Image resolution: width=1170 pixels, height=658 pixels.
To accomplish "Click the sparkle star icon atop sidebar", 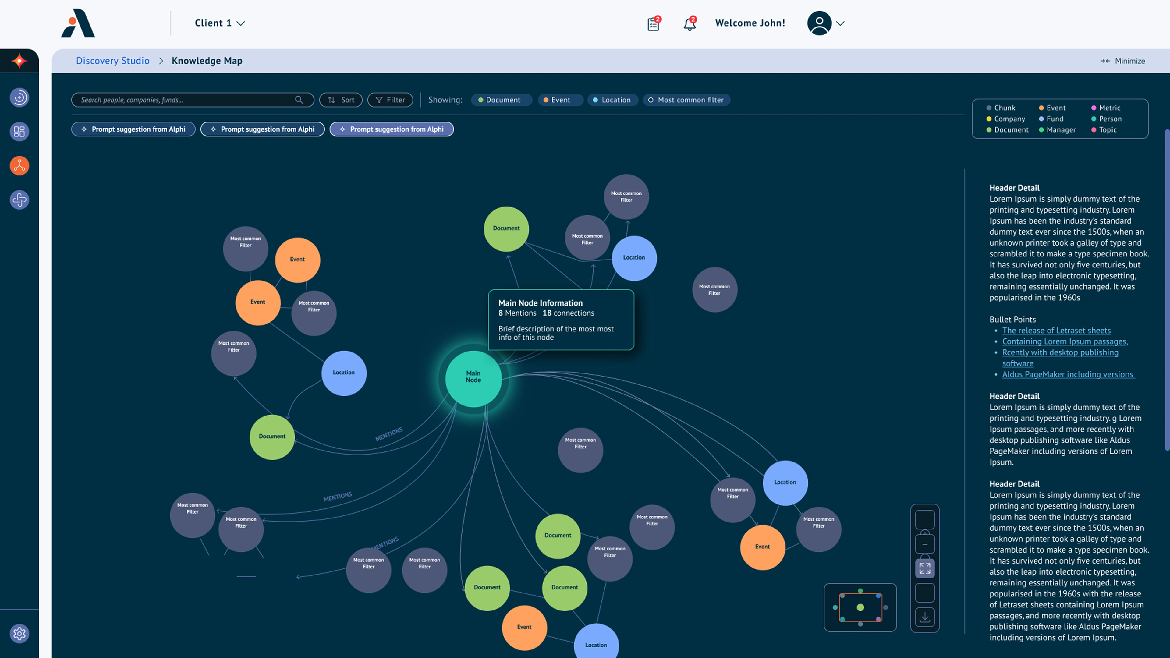I will click(x=19, y=61).
